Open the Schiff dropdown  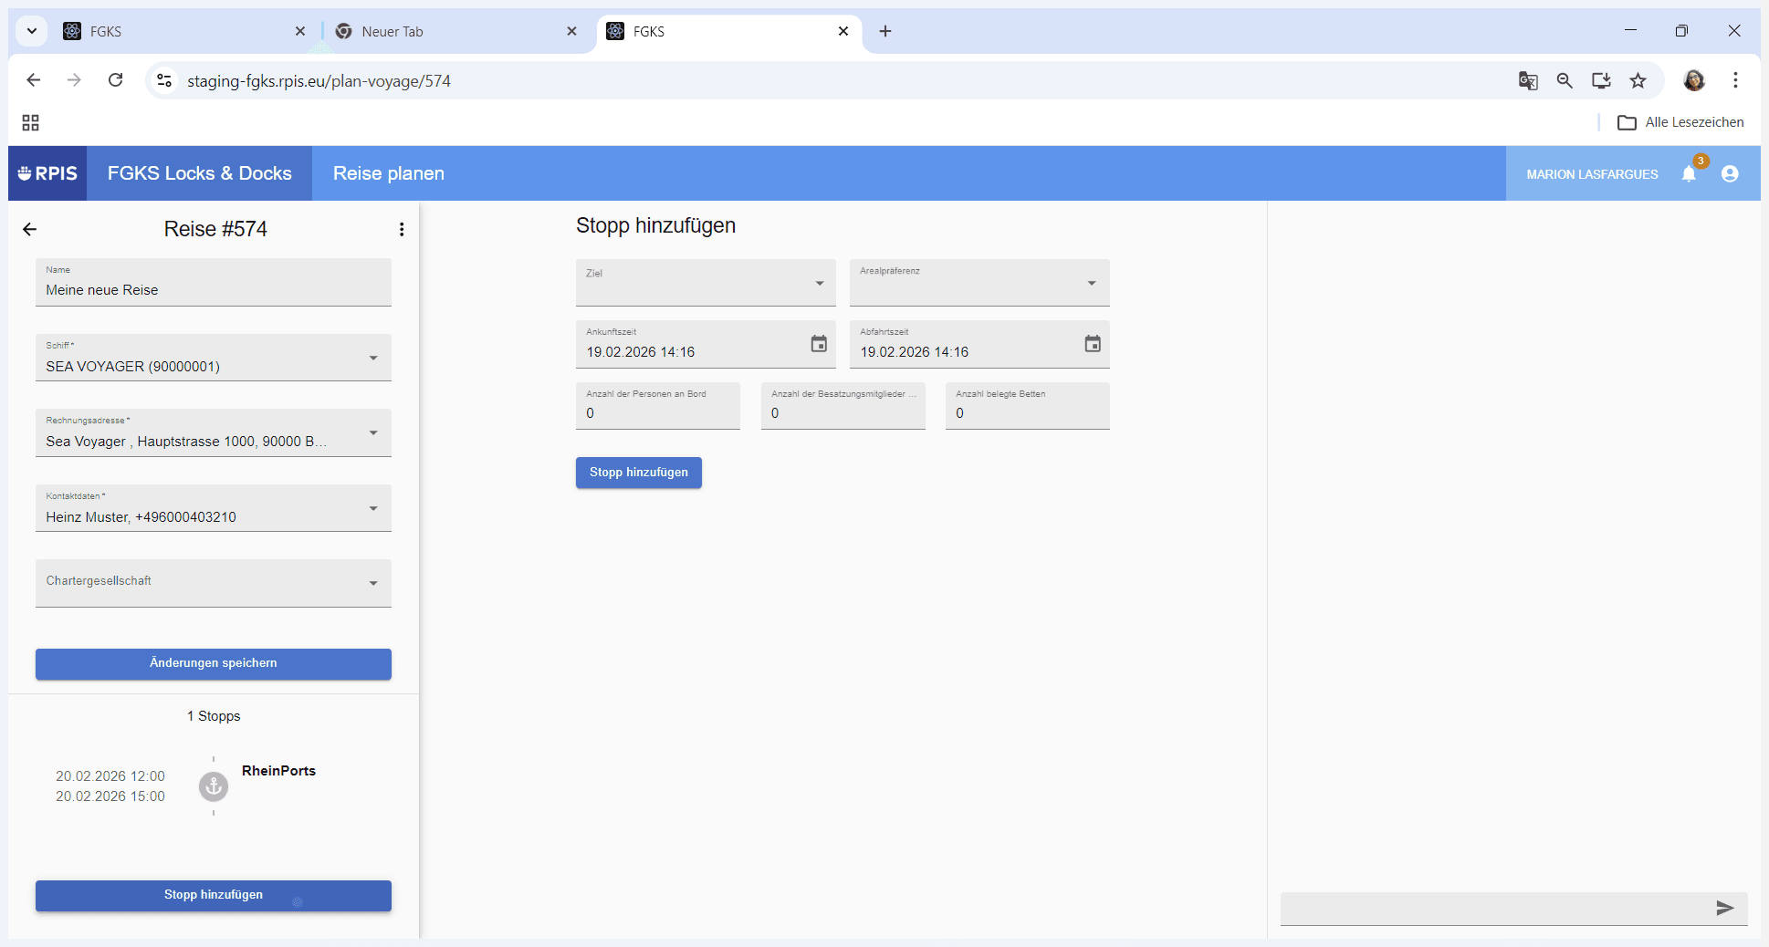(214, 358)
